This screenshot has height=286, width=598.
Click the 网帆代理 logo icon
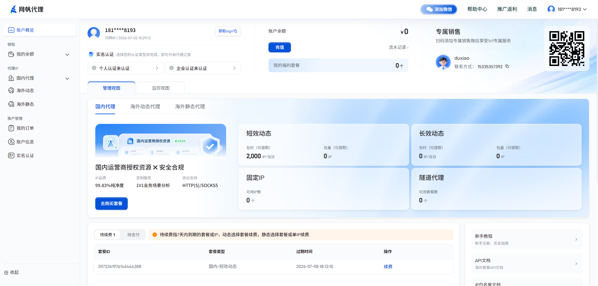coord(13,9)
